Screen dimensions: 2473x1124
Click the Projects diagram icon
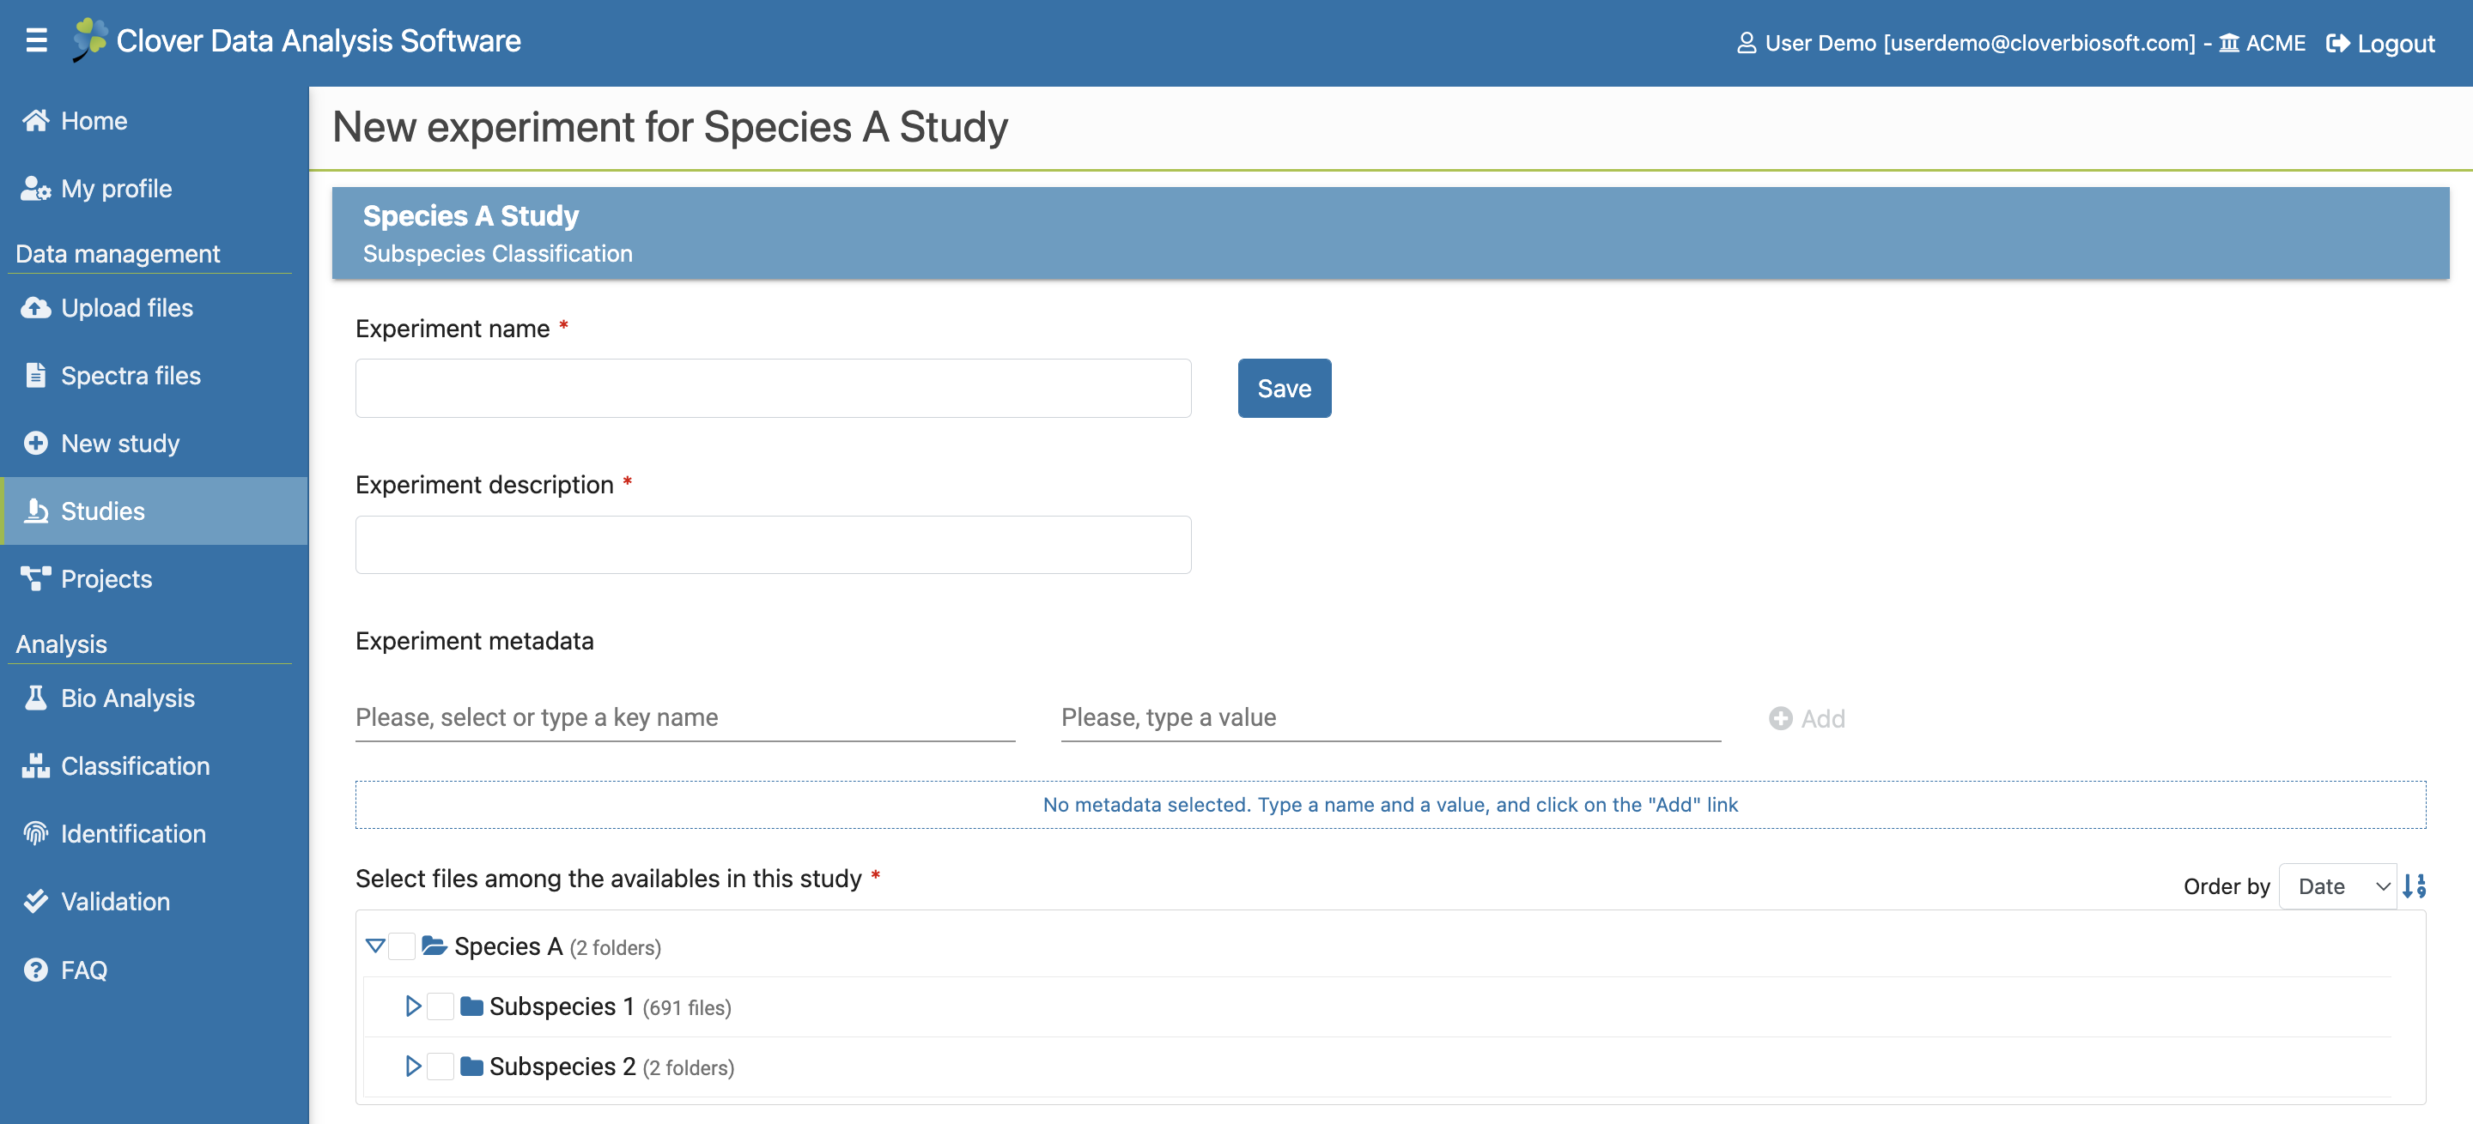coord(35,579)
